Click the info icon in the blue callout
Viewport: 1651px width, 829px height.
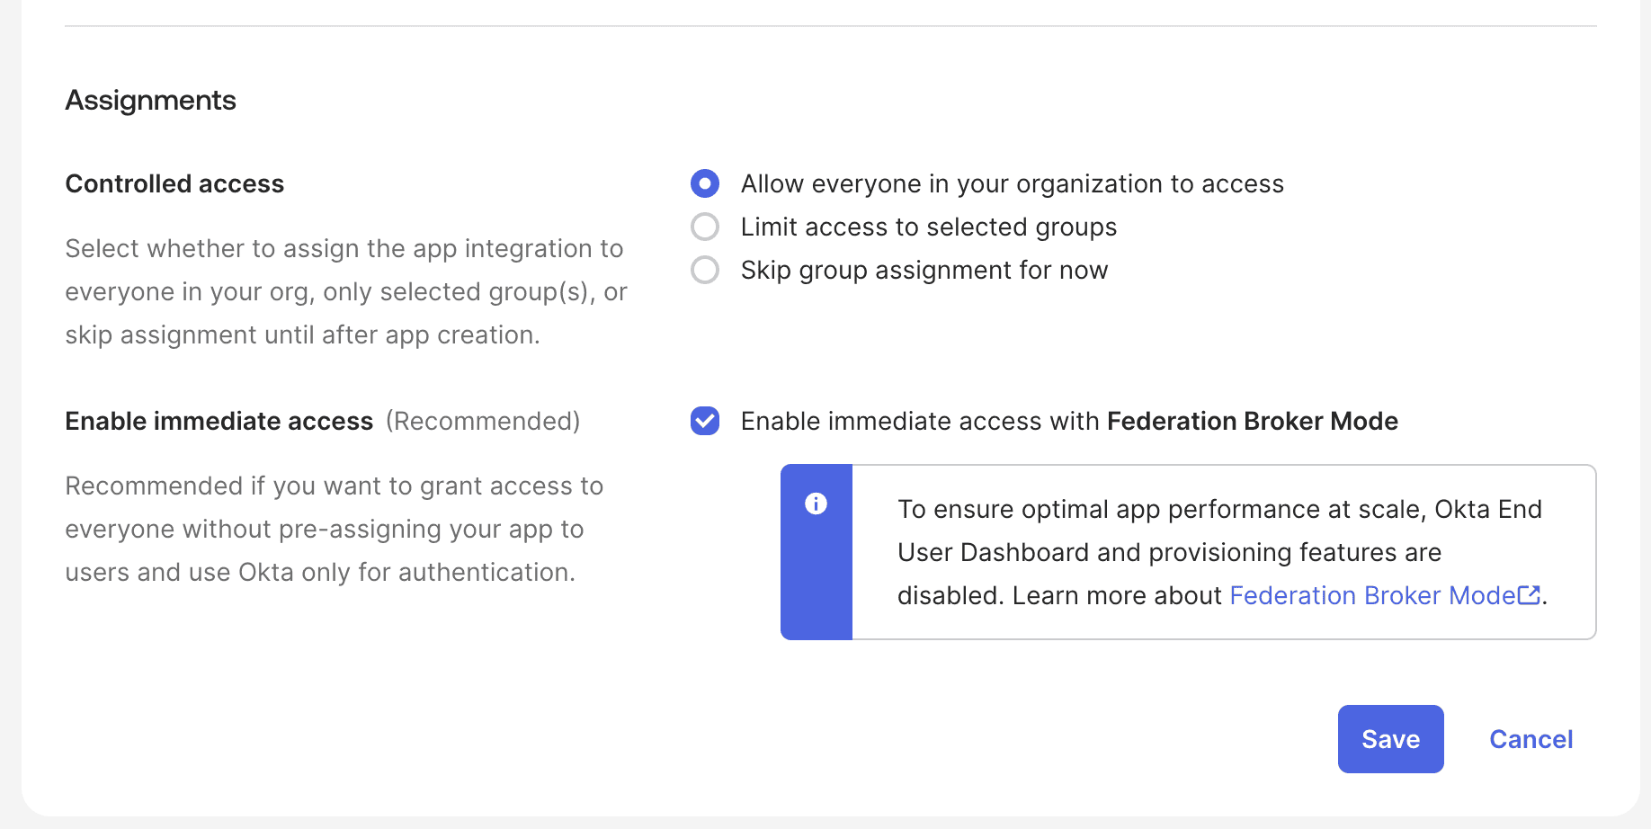pos(817,504)
